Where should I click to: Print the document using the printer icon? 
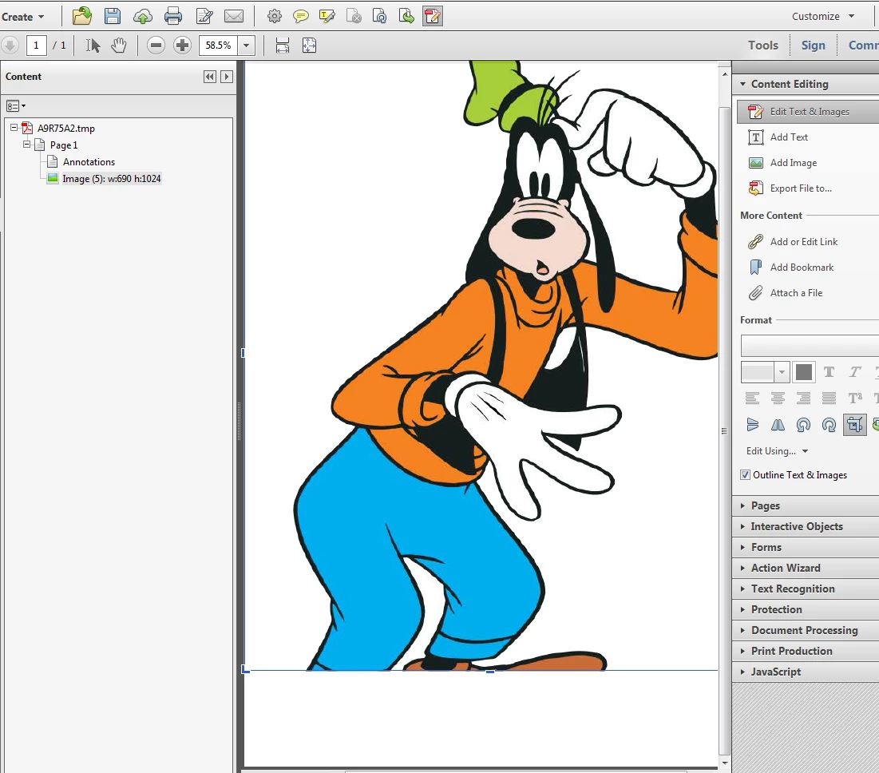point(173,16)
